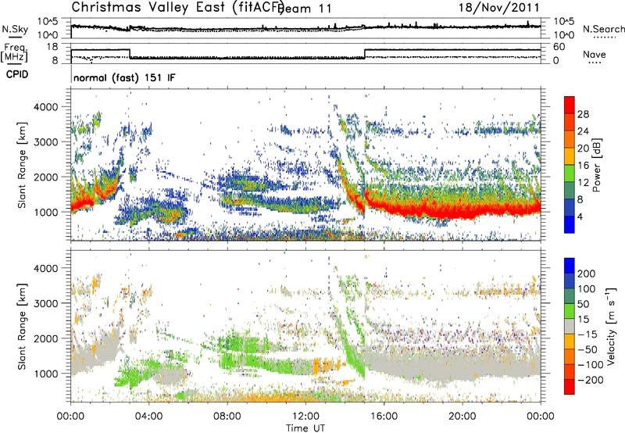Click the orange segment of the power colorbar

tap(570, 139)
